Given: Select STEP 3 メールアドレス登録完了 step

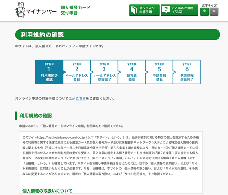Looking at the screenshot, I should (104, 72).
